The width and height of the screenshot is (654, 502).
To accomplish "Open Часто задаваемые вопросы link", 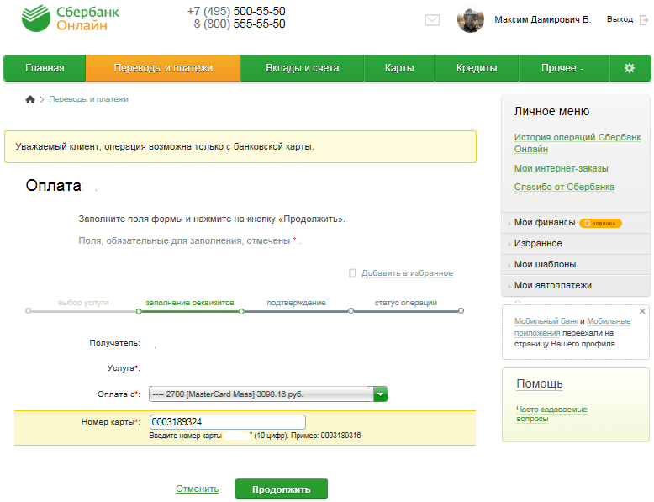I will coord(551,414).
